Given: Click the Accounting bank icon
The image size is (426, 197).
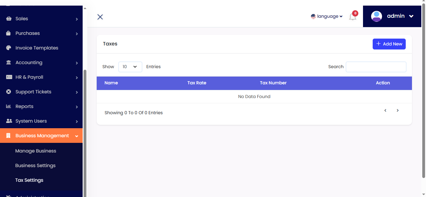Looking at the screenshot, I should click(x=9, y=63).
